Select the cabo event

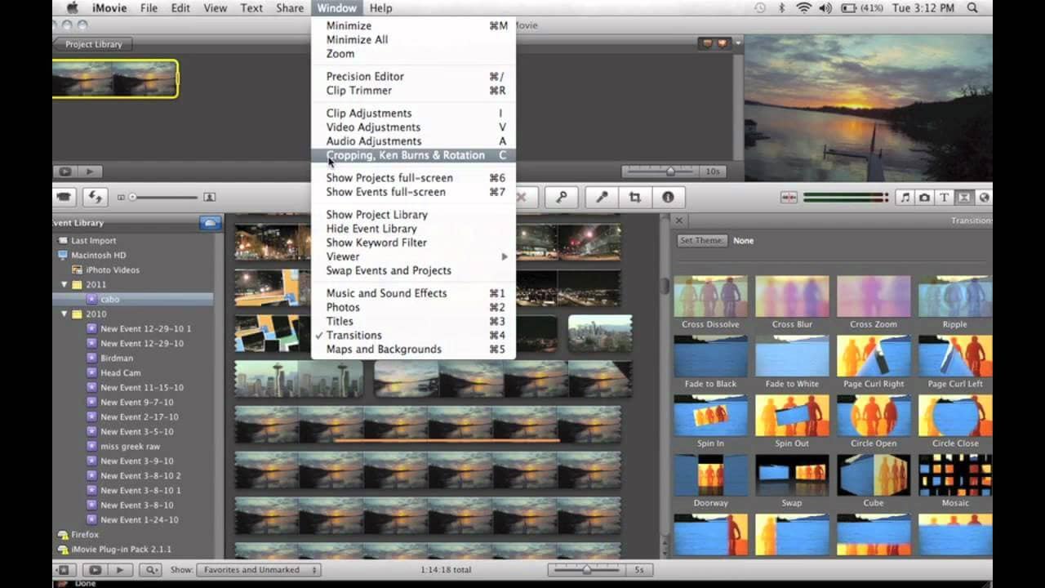(133, 300)
